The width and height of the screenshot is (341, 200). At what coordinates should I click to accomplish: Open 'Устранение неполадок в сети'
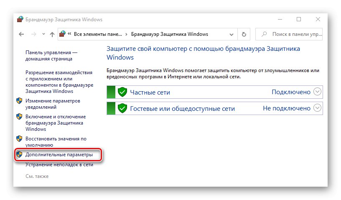point(59,165)
